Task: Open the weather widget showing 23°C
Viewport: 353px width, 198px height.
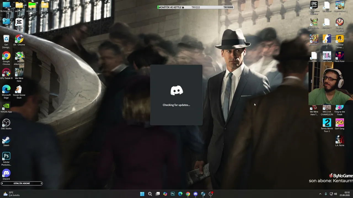Action: (12, 194)
